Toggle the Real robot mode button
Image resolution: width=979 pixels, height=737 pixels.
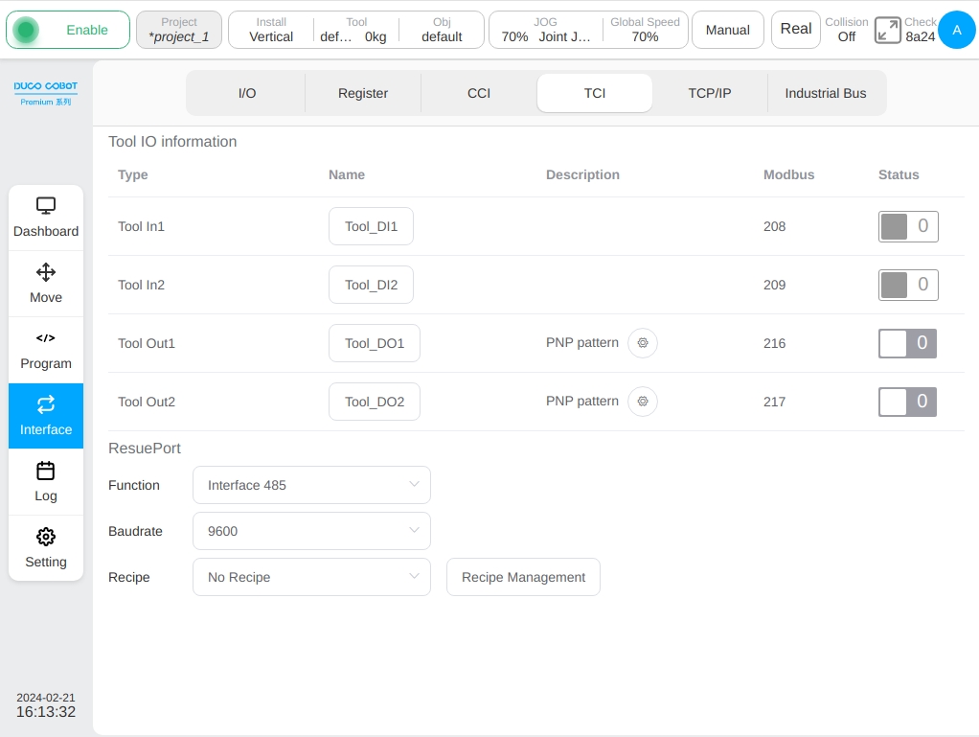tap(795, 30)
